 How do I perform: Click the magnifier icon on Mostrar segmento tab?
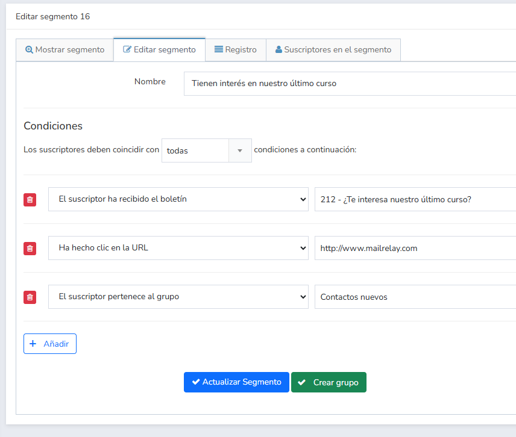(30, 50)
